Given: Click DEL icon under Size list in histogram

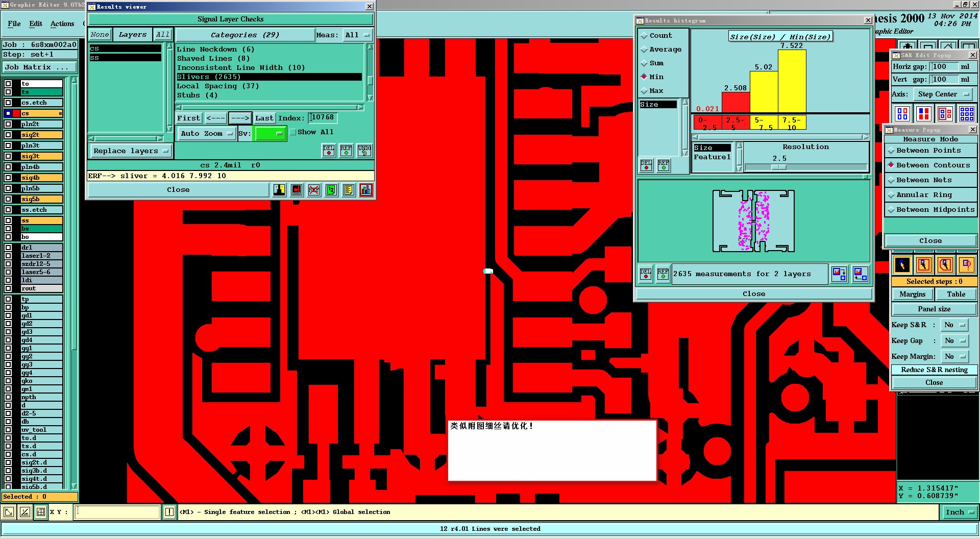Looking at the screenshot, I should click(646, 165).
